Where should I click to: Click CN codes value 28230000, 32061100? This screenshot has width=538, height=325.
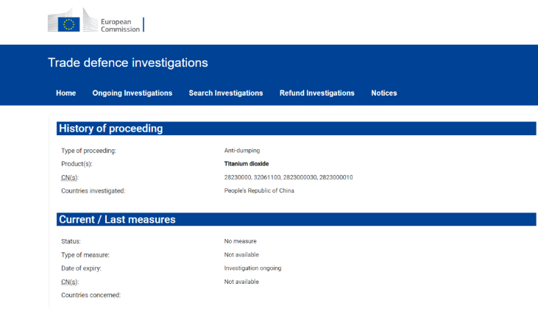[289, 177]
